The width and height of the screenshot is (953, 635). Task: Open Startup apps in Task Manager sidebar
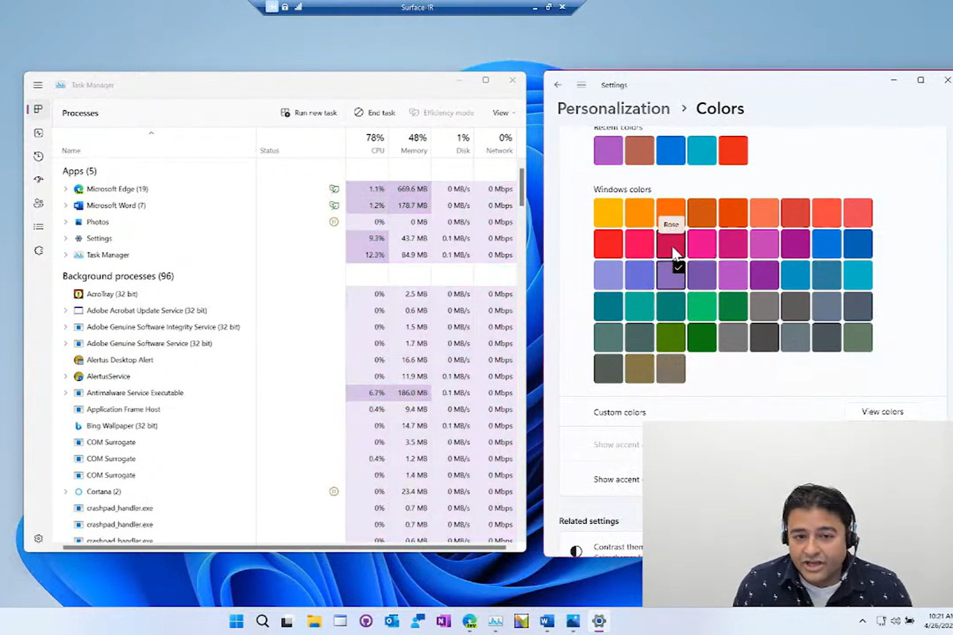coord(38,180)
